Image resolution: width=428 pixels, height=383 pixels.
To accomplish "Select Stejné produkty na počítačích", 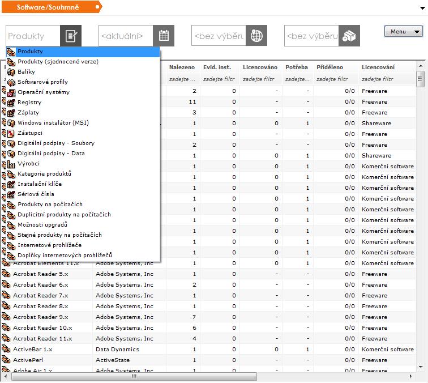I will (83, 235).
